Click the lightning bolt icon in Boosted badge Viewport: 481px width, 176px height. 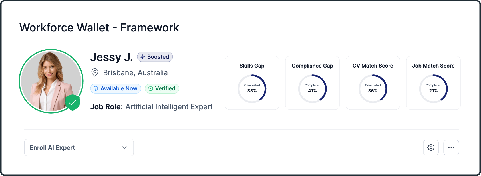coord(142,57)
